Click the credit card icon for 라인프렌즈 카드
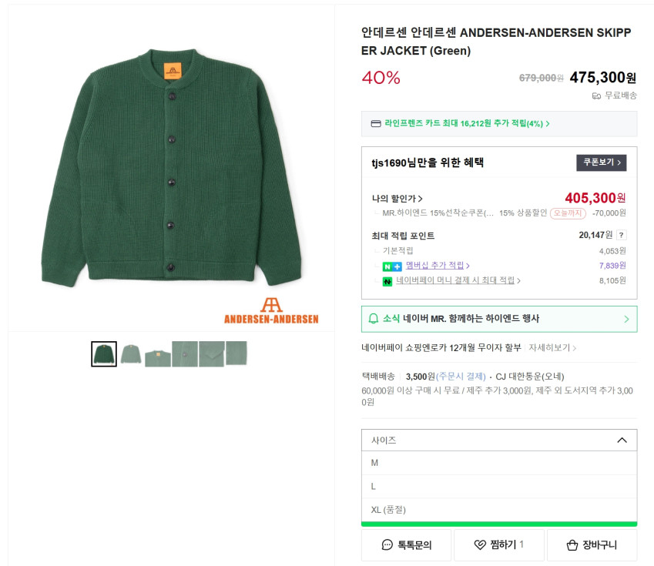The width and height of the screenshot is (654, 566). [376, 123]
